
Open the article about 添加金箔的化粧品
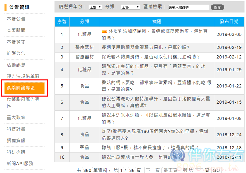(x=153, y=70)
